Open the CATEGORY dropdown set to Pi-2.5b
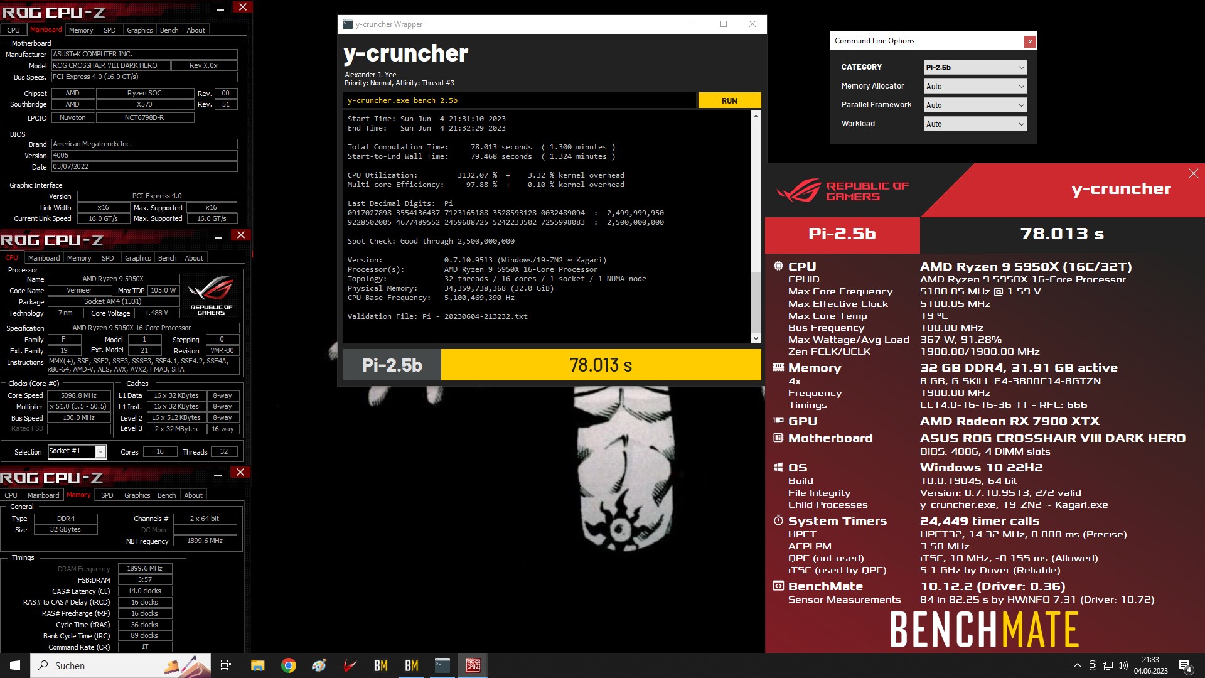This screenshot has height=678, width=1205. click(975, 67)
